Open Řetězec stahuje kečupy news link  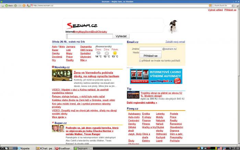79,96
